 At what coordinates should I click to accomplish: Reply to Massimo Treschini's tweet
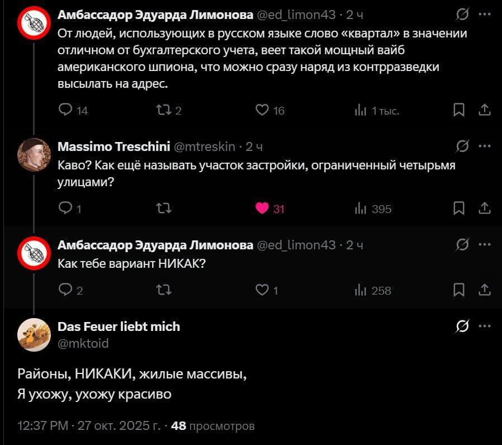pyautogui.click(x=66, y=209)
